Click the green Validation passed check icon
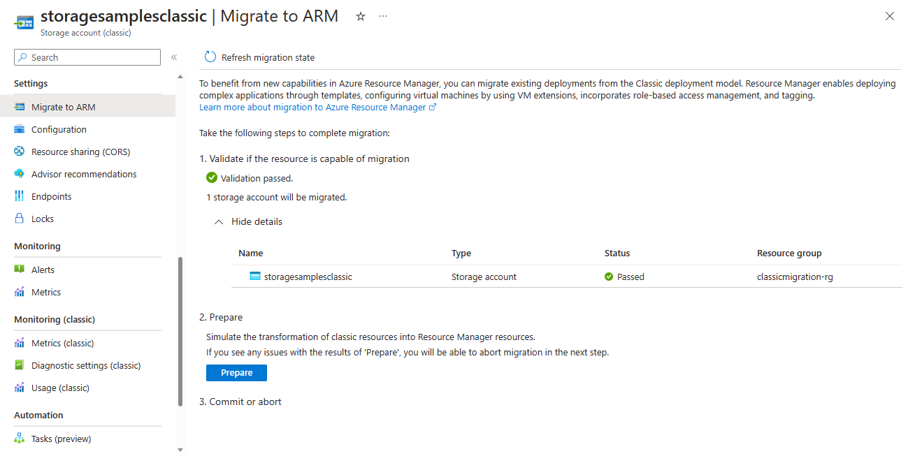The height and width of the screenshot is (456, 915). click(212, 177)
